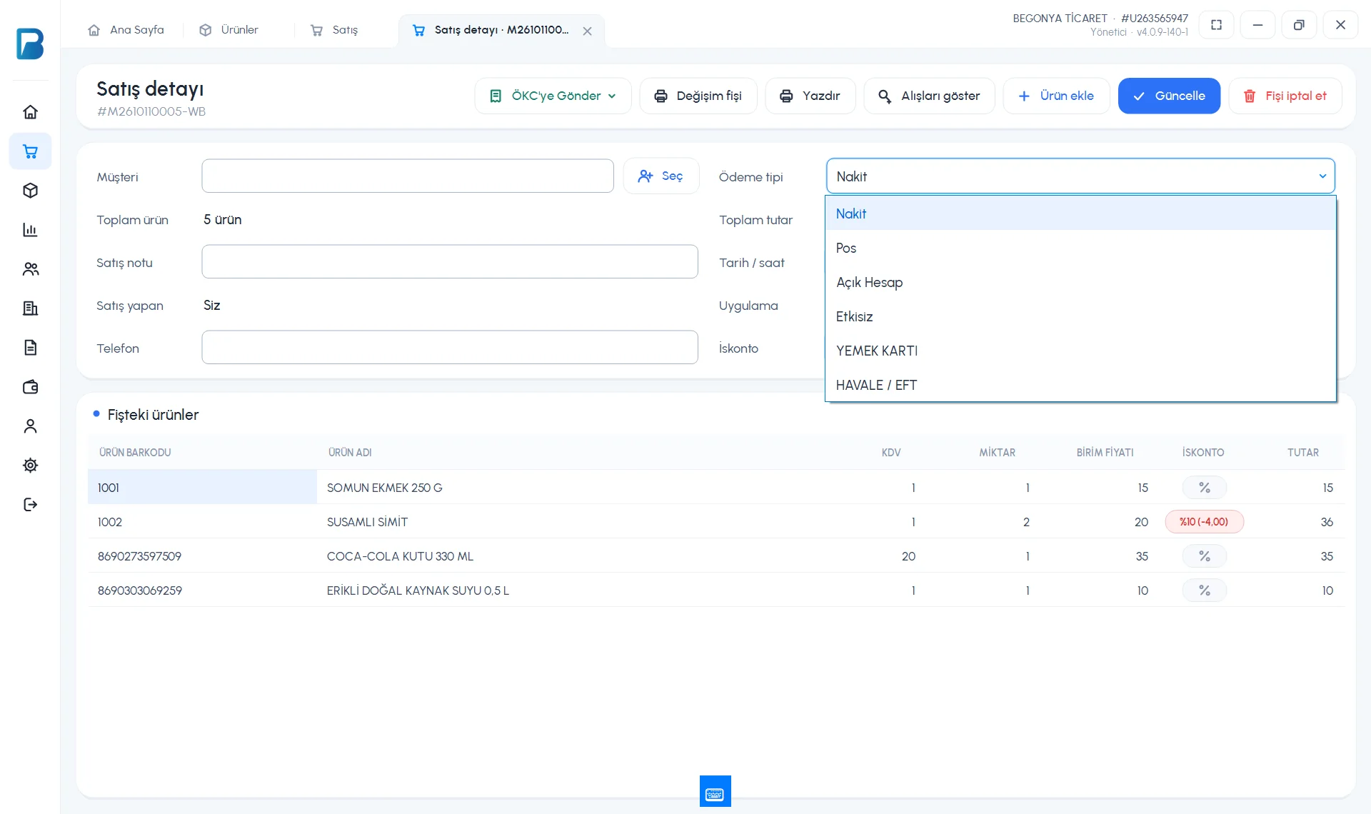Switch to Satış tab

[334, 30]
